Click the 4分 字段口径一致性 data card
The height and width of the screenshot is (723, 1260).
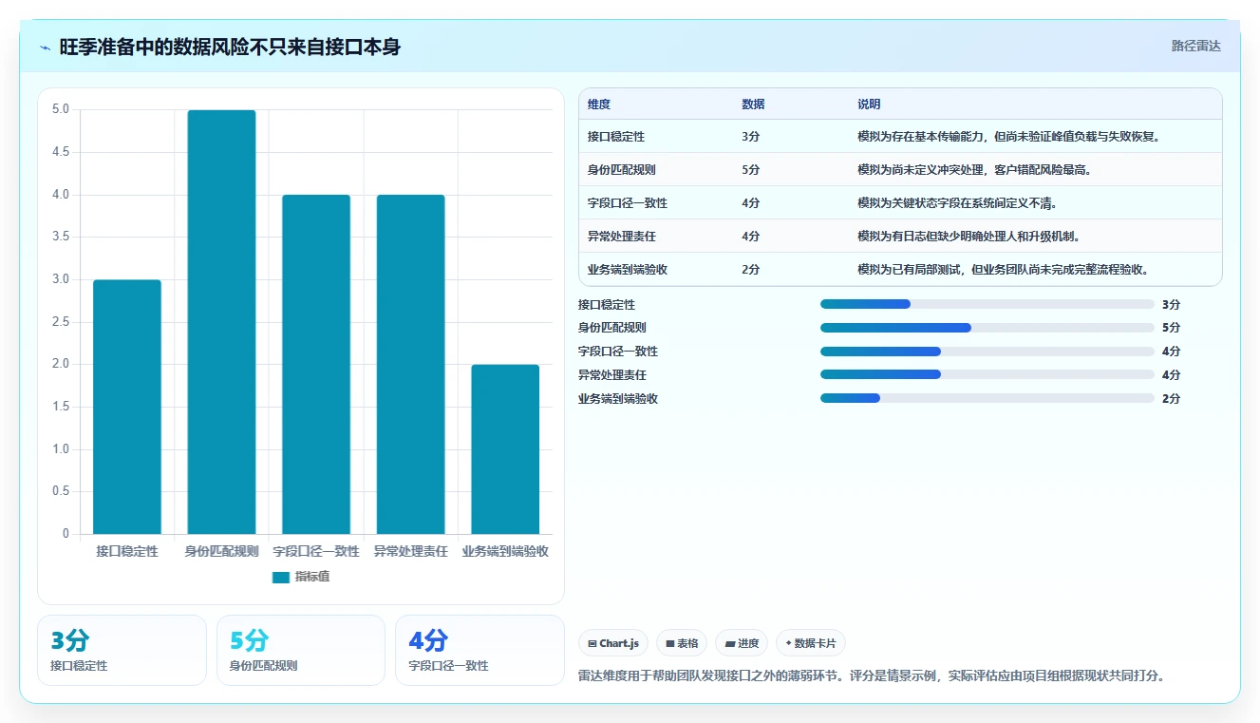(x=480, y=650)
